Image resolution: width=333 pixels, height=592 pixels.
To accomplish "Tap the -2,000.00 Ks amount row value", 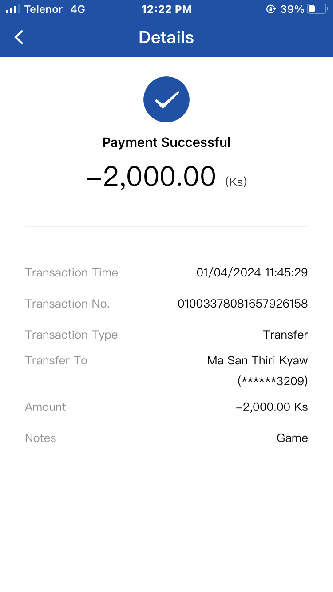I will [x=272, y=407].
